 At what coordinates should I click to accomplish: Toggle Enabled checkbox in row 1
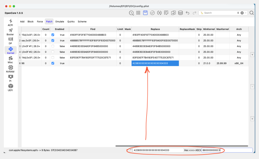click(53, 35)
